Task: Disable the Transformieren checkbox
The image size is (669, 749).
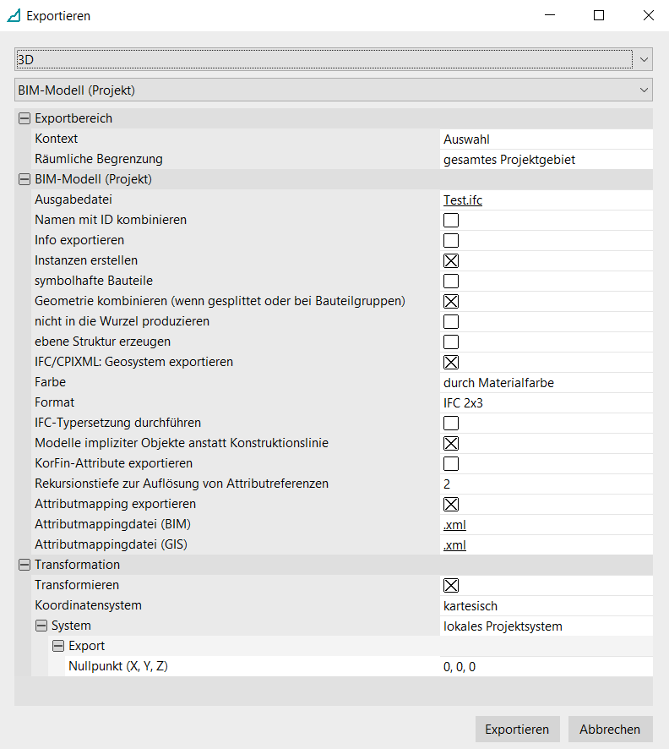Action: [451, 585]
